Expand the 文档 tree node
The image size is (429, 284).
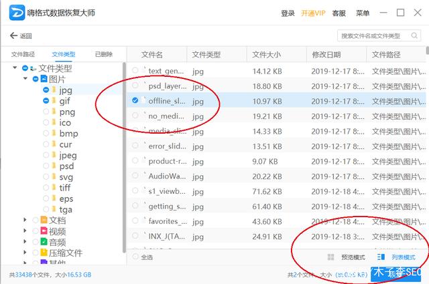(25, 220)
